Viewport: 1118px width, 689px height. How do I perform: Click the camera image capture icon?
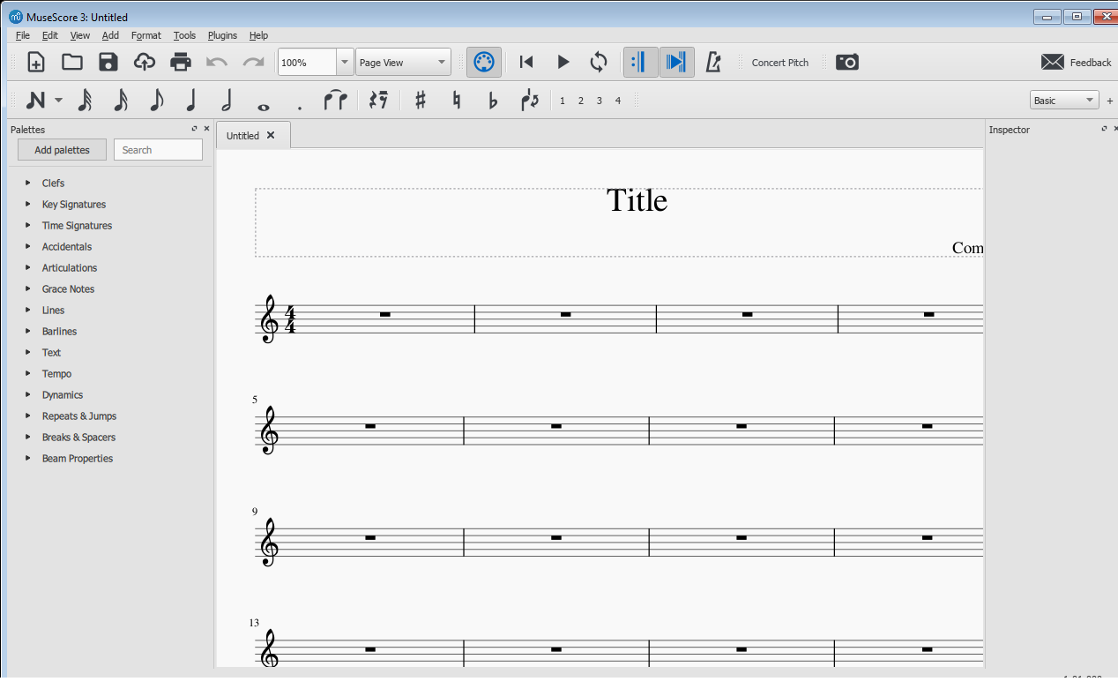click(847, 62)
